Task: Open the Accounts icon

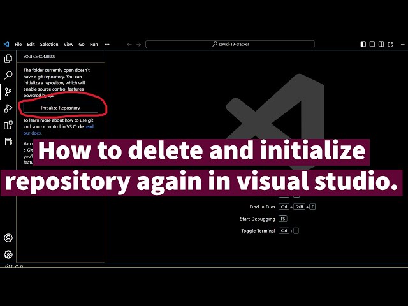Action: [8, 238]
